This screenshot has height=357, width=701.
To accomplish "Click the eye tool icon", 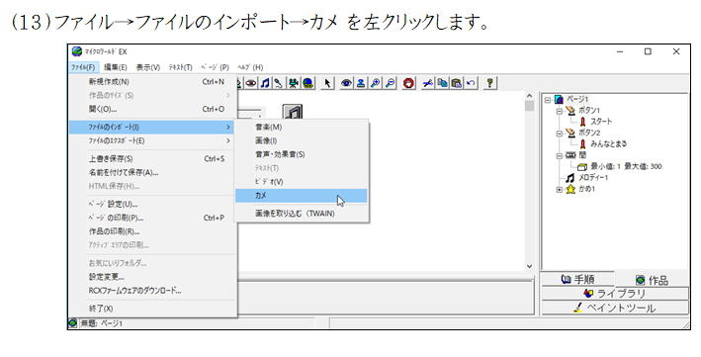I will coord(346,83).
